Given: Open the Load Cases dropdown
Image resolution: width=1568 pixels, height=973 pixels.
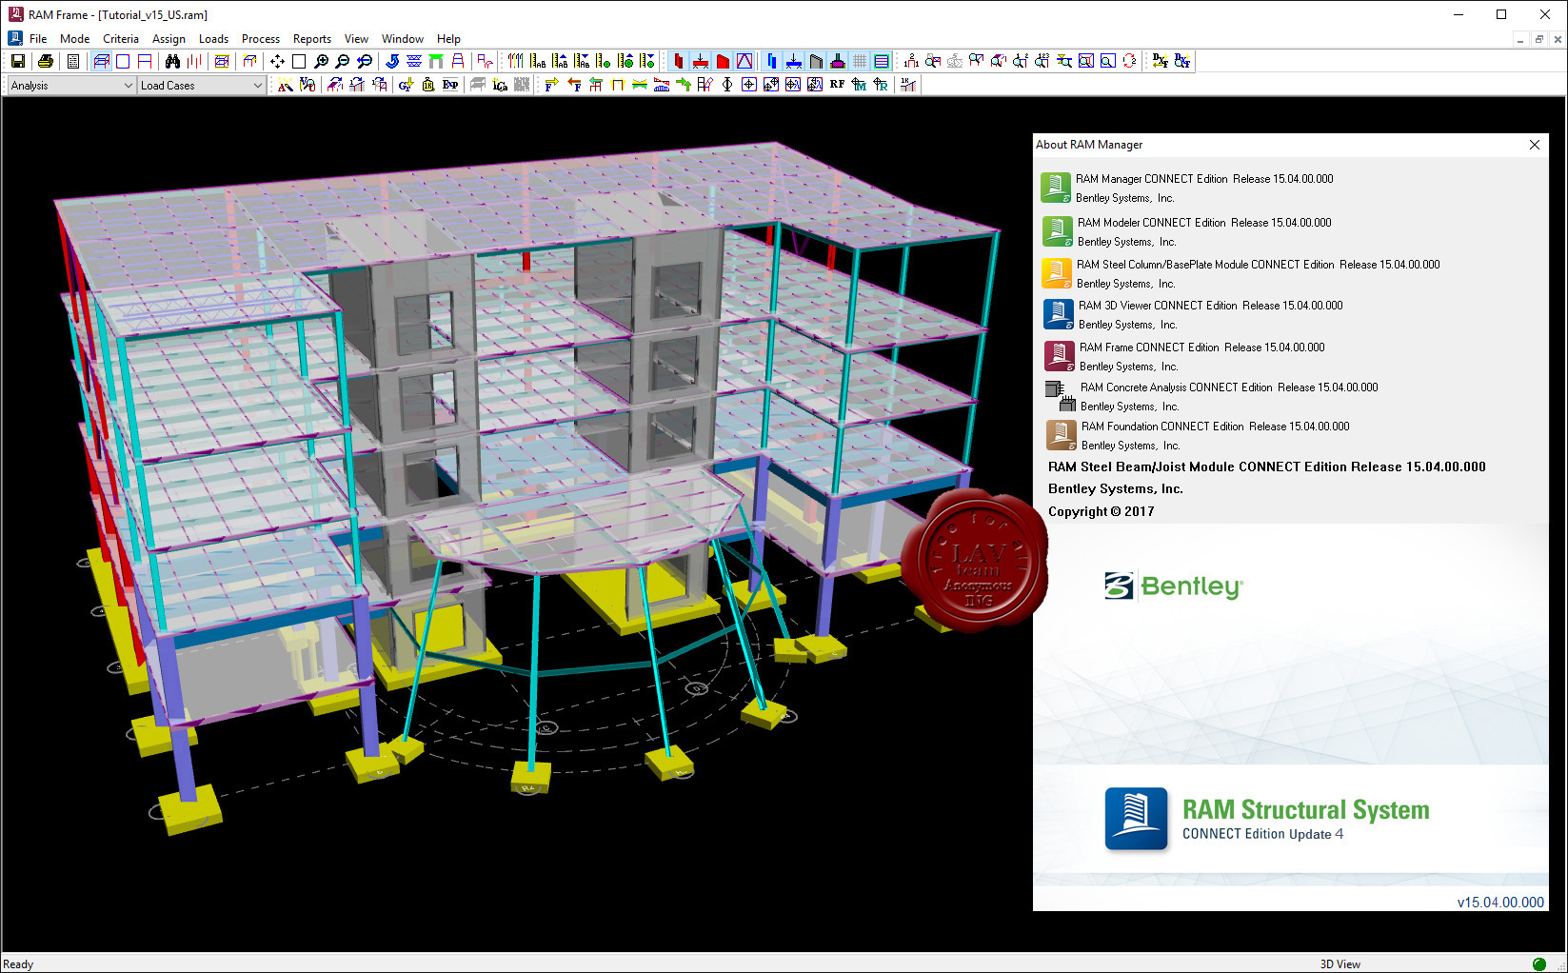Looking at the screenshot, I should click(201, 86).
